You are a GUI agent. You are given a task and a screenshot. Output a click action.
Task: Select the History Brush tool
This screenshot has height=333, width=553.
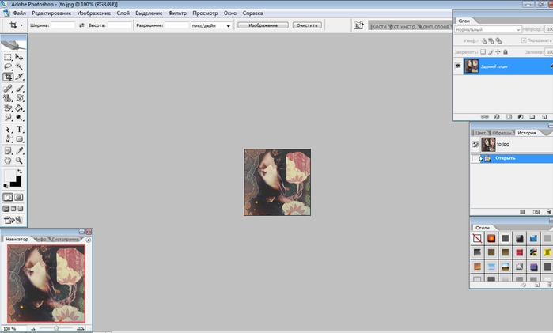point(19,98)
